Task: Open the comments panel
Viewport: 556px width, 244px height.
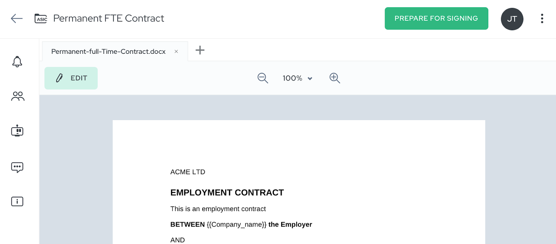Action: coord(17,167)
